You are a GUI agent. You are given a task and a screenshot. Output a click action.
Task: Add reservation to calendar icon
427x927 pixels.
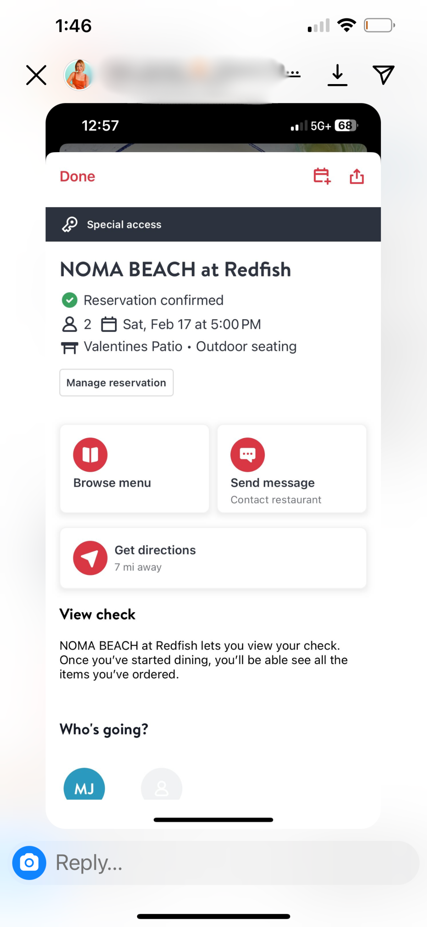[x=322, y=176]
